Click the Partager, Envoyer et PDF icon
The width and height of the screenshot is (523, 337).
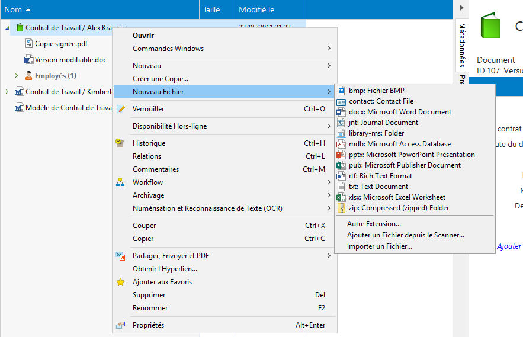pyautogui.click(x=121, y=256)
